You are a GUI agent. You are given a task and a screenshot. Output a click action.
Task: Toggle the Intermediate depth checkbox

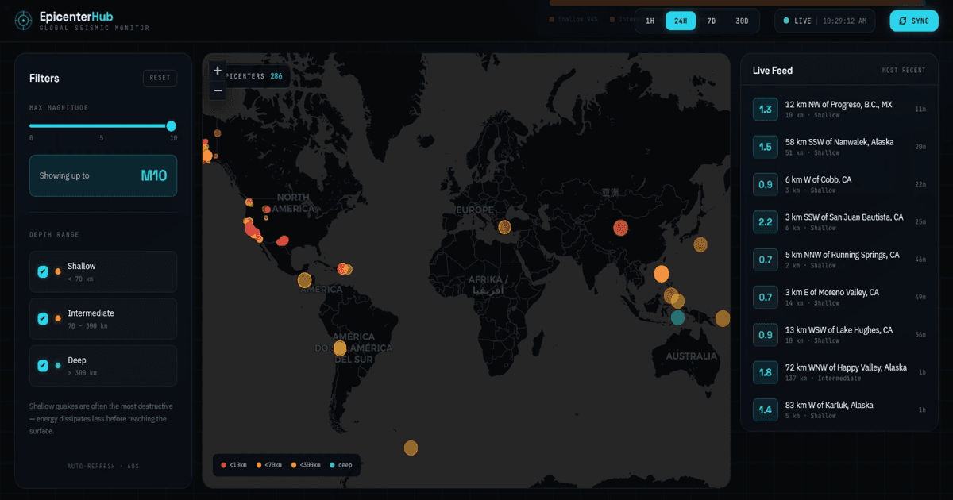pos(43,318)
